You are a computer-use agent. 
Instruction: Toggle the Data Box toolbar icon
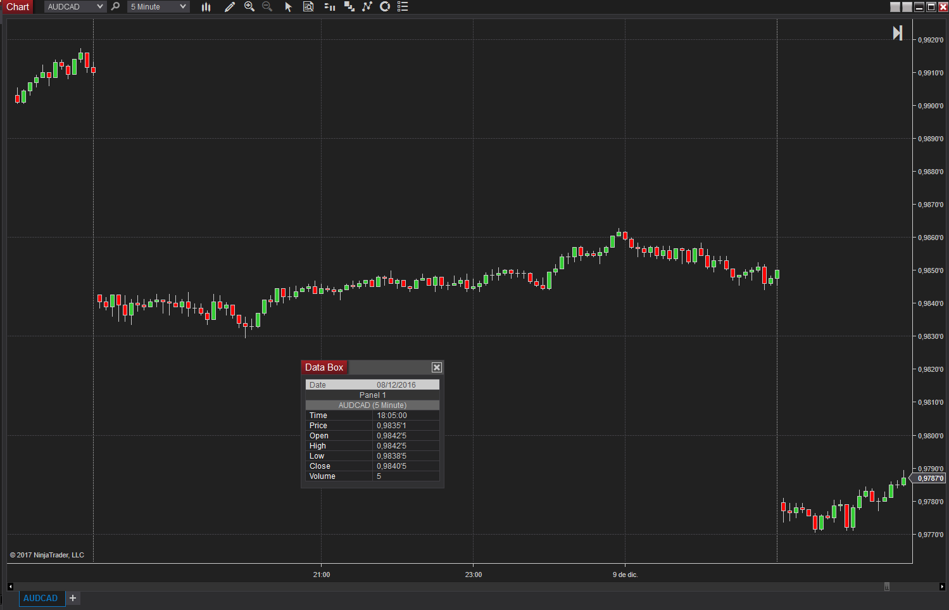pyautogui.click(x=308, y=6)
